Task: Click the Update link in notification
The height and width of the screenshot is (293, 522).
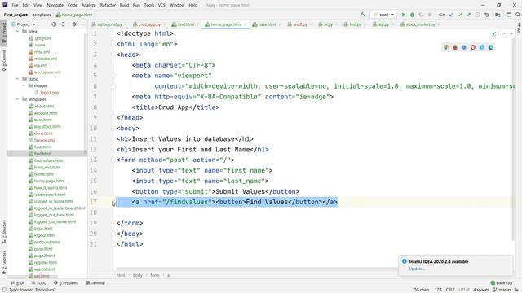Action: pos(417,269)
